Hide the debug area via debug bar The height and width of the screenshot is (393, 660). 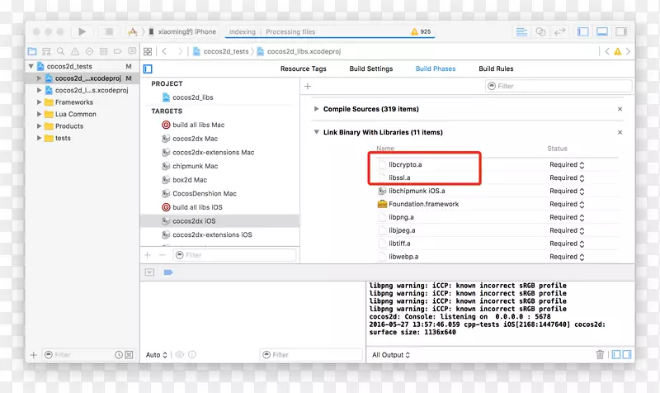coord(149,272)
